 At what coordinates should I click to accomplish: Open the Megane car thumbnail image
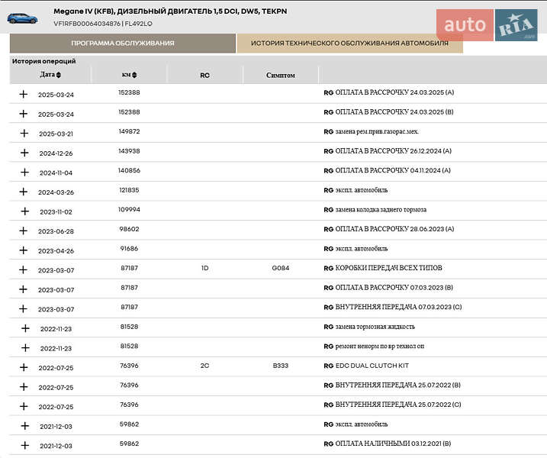point(24,18)
